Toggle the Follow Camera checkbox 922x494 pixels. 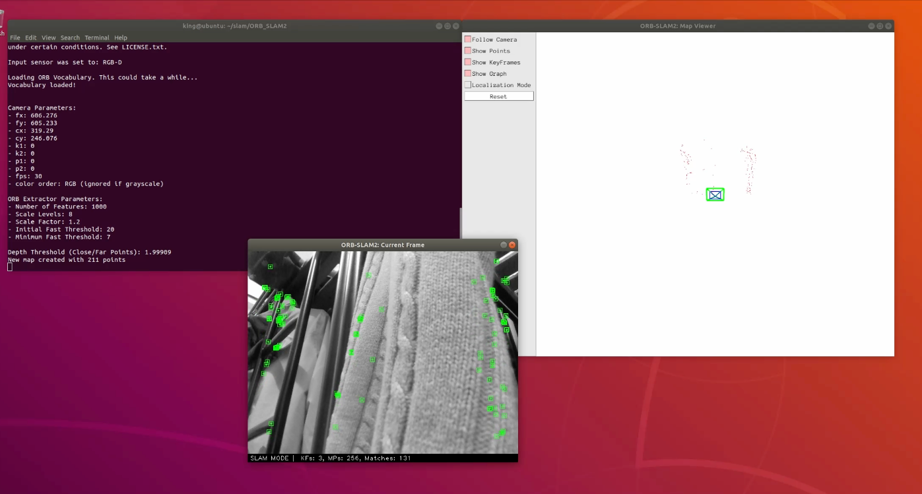468,40
